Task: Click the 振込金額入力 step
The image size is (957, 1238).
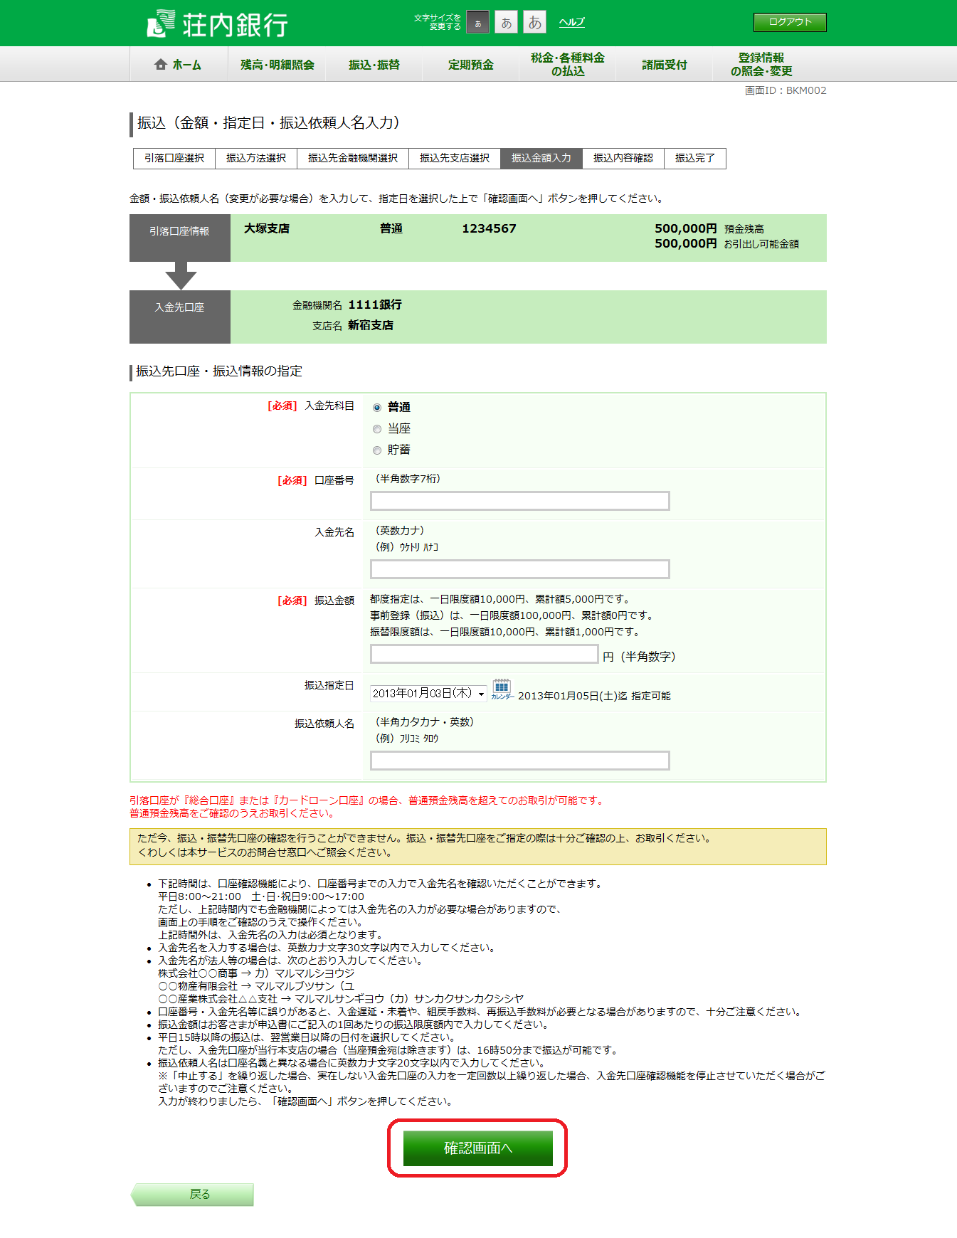Action: click(541, 158)
